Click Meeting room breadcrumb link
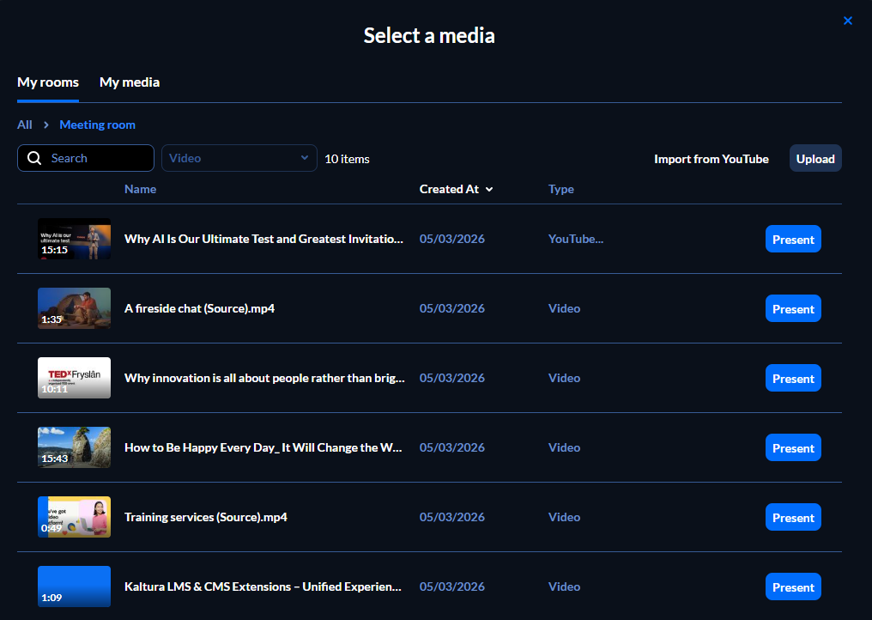This screenshot has height=620, width=872. (97, 125)
